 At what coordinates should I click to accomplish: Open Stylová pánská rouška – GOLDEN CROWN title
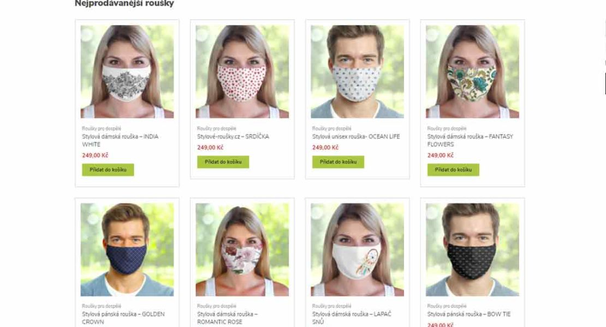(x=123, y=318)
